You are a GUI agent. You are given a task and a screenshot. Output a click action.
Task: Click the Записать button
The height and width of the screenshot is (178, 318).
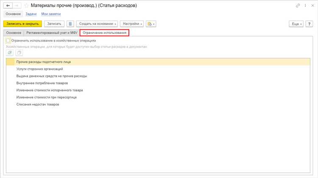click(54, 24)
